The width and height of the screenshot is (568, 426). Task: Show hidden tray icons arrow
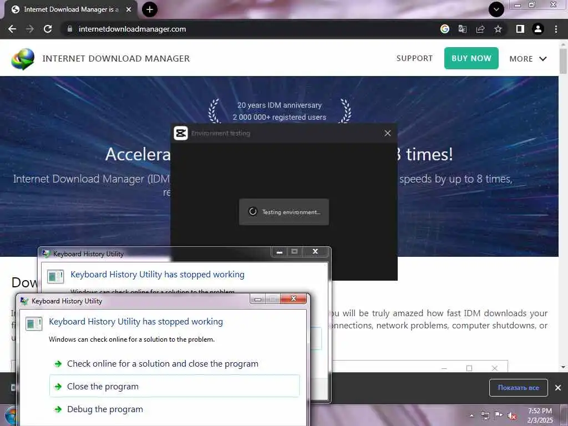pyautogui.click(x=471, y=415)
